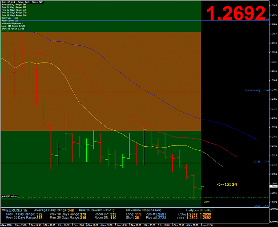Click 'Prev 10 Days Range: 379' overlay line
Viewport: 278px width, 227px height.
click(x=14, y=13)
